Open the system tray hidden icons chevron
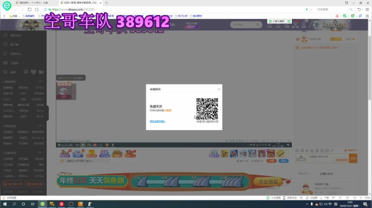The height and width of the screenshot is (208, 372). pos(307,204)
